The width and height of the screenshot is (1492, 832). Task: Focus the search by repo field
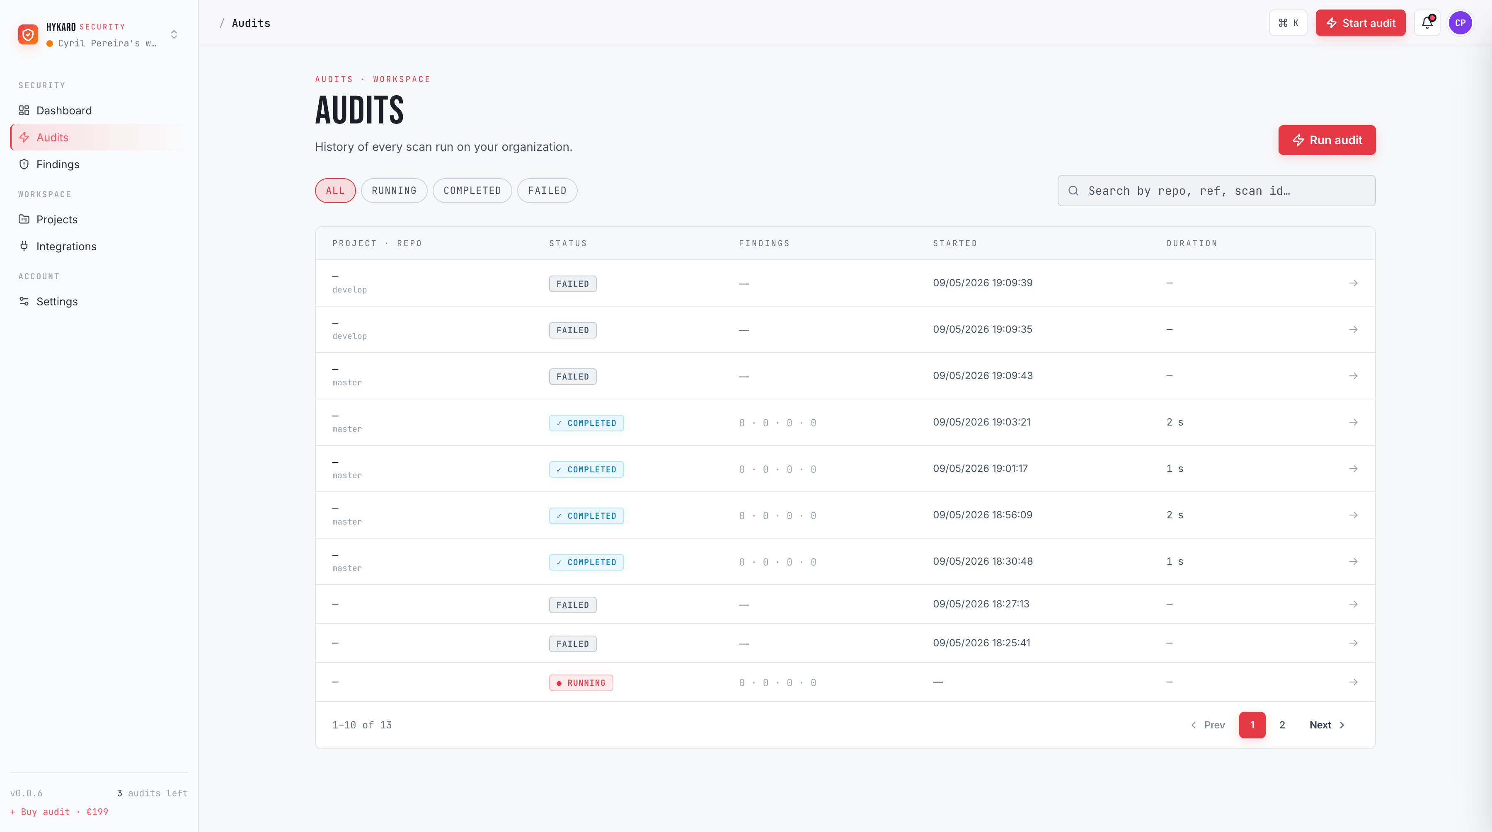[x=1216, y=191]
